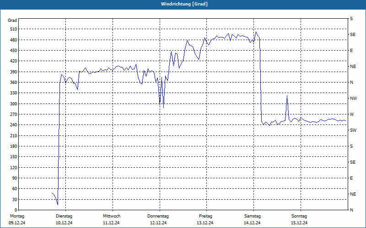Select the Sonntag 15.12.24 date label
Image resolution: width=366 pixels, height=228 pixels.
point(299,219)
